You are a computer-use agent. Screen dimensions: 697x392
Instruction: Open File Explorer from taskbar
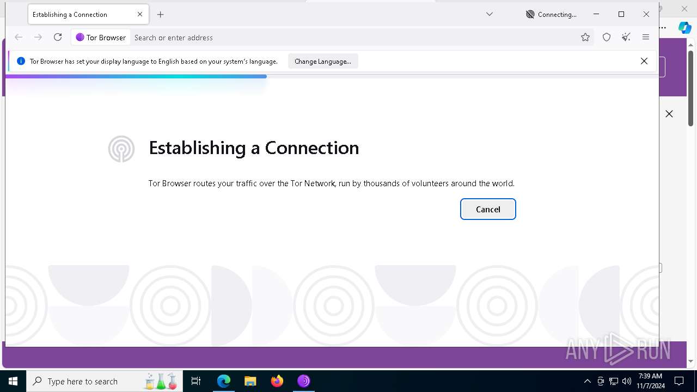pyautogui.click(x=250, y=381)
